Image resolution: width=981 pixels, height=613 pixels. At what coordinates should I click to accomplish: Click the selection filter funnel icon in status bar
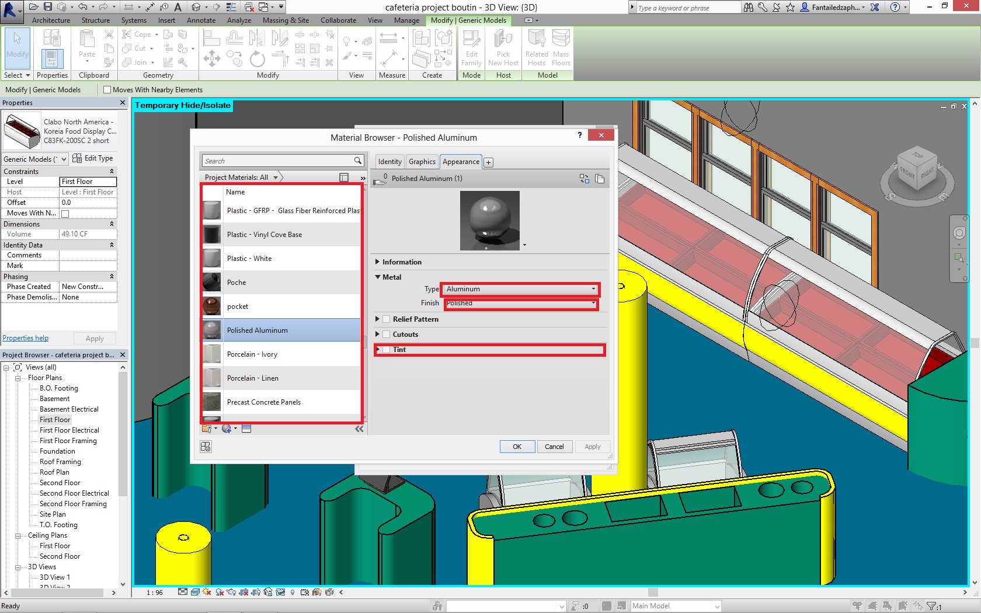932,606
